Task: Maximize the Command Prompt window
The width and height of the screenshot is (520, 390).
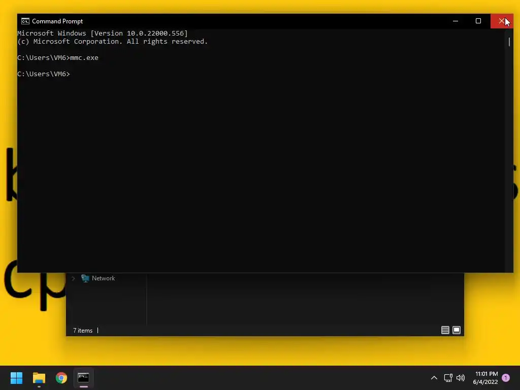Action: pos(478,21)
